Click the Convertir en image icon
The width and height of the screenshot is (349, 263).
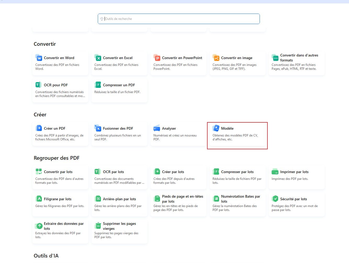pos(216,58)
